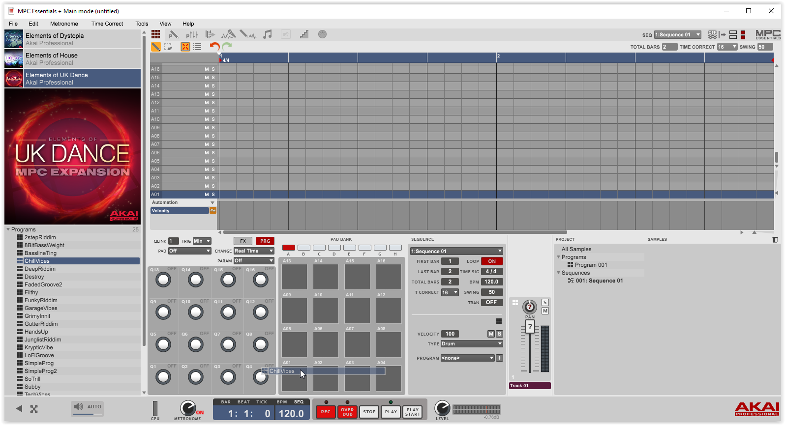Click the PLAY transport button
The height and width of the screenshot is (425, 785).
[391, 412]
